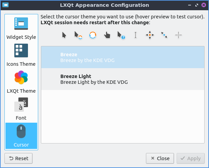This screenshot has height=168, width=209.
Task: Click the pointer-with-busy-spinner cursor preview
Action: (78, 35)
